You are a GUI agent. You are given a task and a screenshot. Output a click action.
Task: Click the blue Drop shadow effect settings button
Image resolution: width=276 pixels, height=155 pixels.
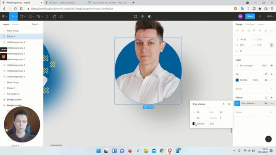point(237,103)
